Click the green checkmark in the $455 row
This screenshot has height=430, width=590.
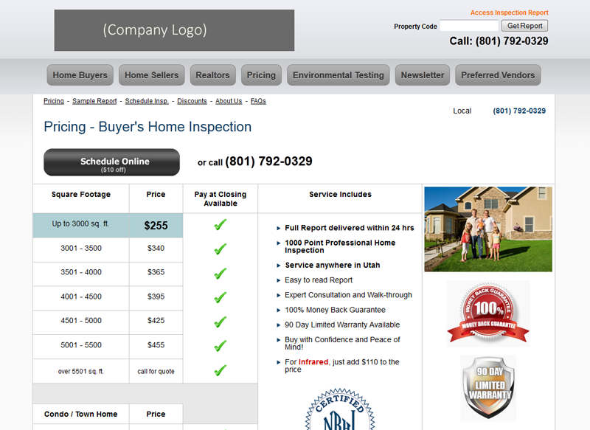(x=220, y=346)
